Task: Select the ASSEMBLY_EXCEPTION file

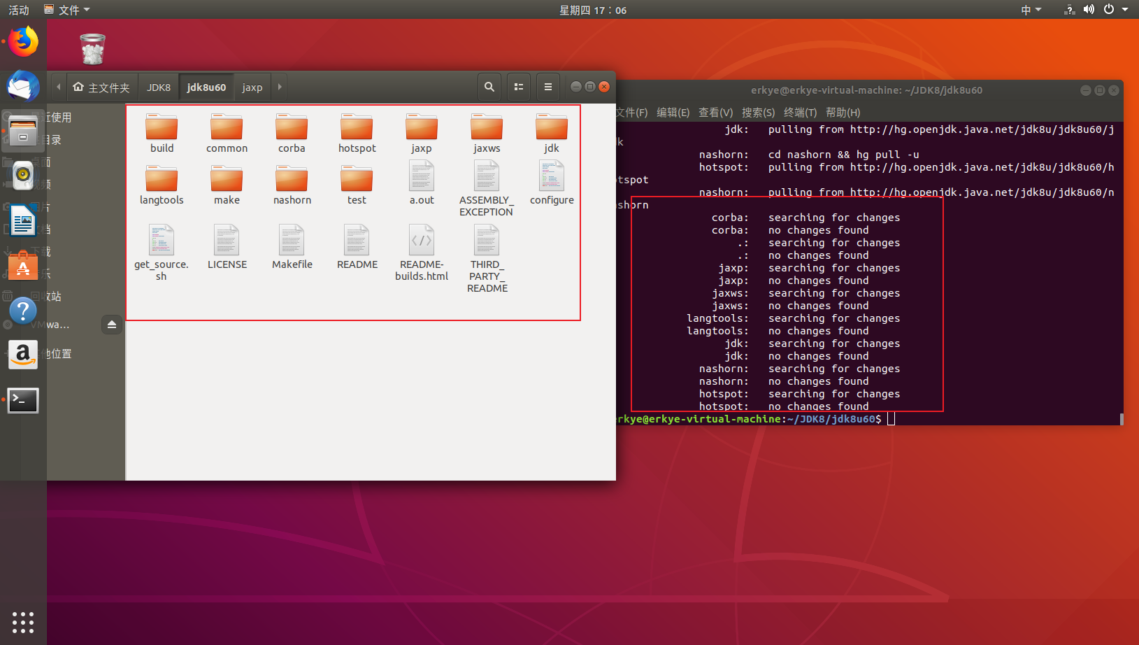Action: pyautogui.click(x=487, y=189)
